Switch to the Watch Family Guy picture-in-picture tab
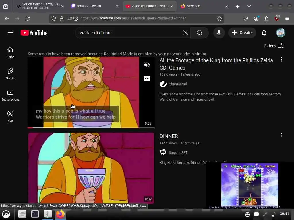The width and height of the screenshot is (294, 220). [x=40, y=6]
